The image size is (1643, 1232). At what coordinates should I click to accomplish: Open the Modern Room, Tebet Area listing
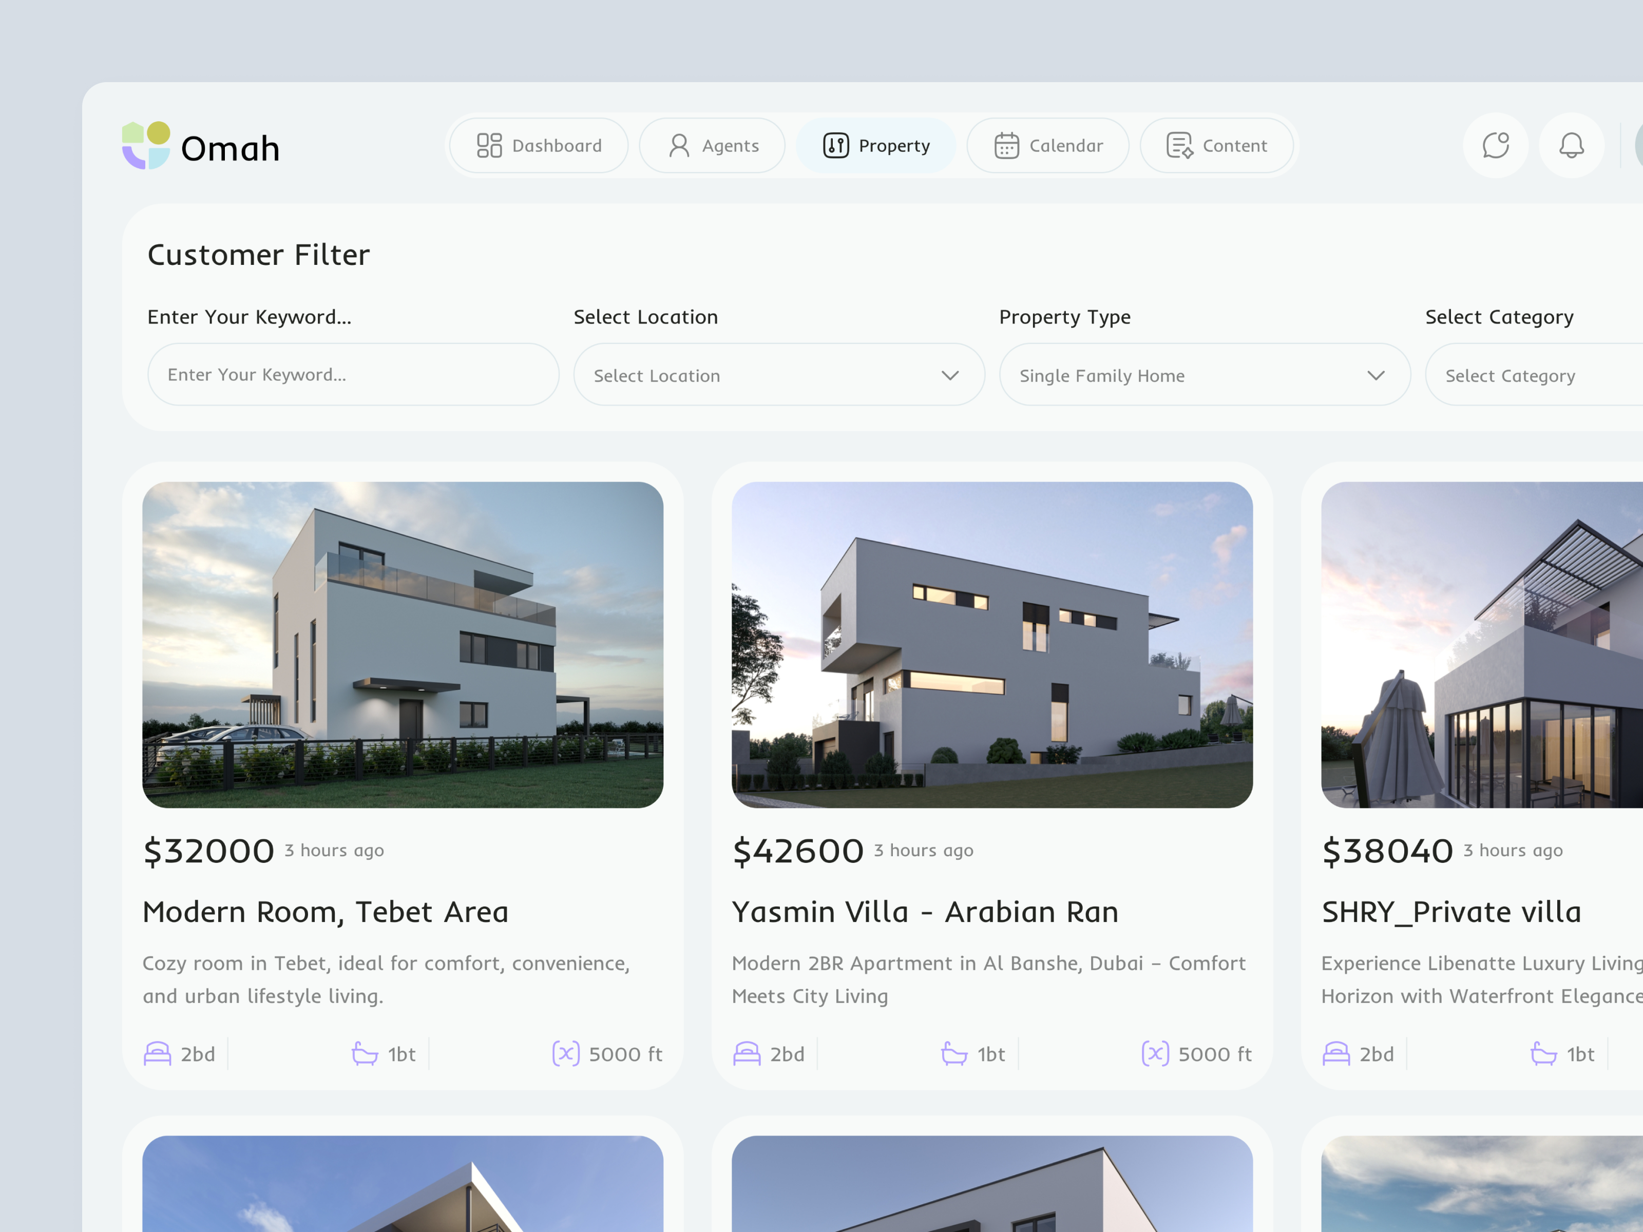326,911
